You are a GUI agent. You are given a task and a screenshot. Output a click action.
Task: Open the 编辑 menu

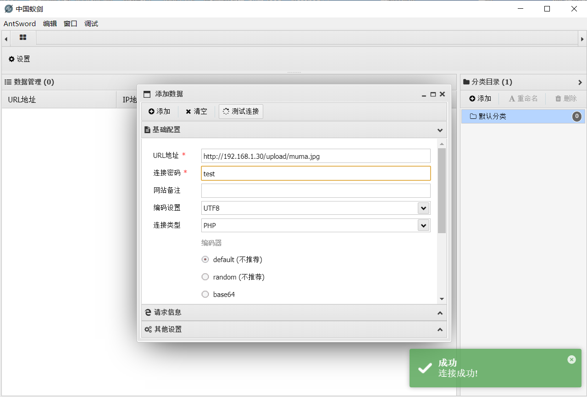[x=50, y=24]
